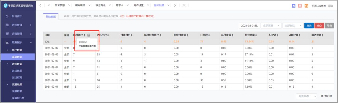Close all tabs using the large X icon

click(x=184, y=5)
